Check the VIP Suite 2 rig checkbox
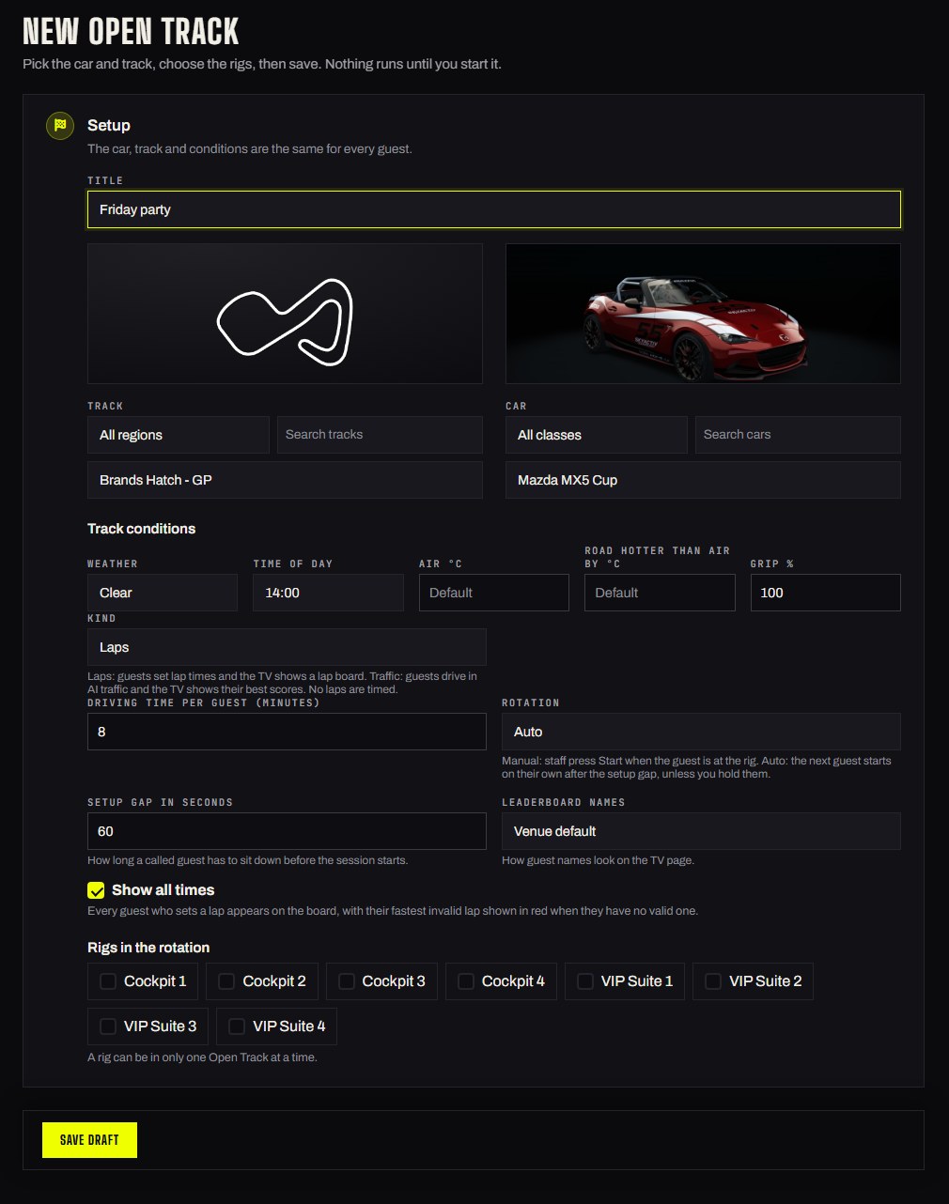This screenshot has width=949, height=1204. coord(713,981)
